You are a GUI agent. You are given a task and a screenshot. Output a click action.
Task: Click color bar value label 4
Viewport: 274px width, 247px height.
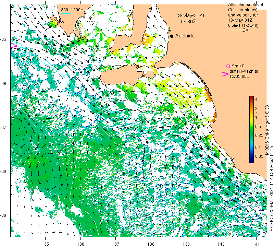click(x=256, y=99)
